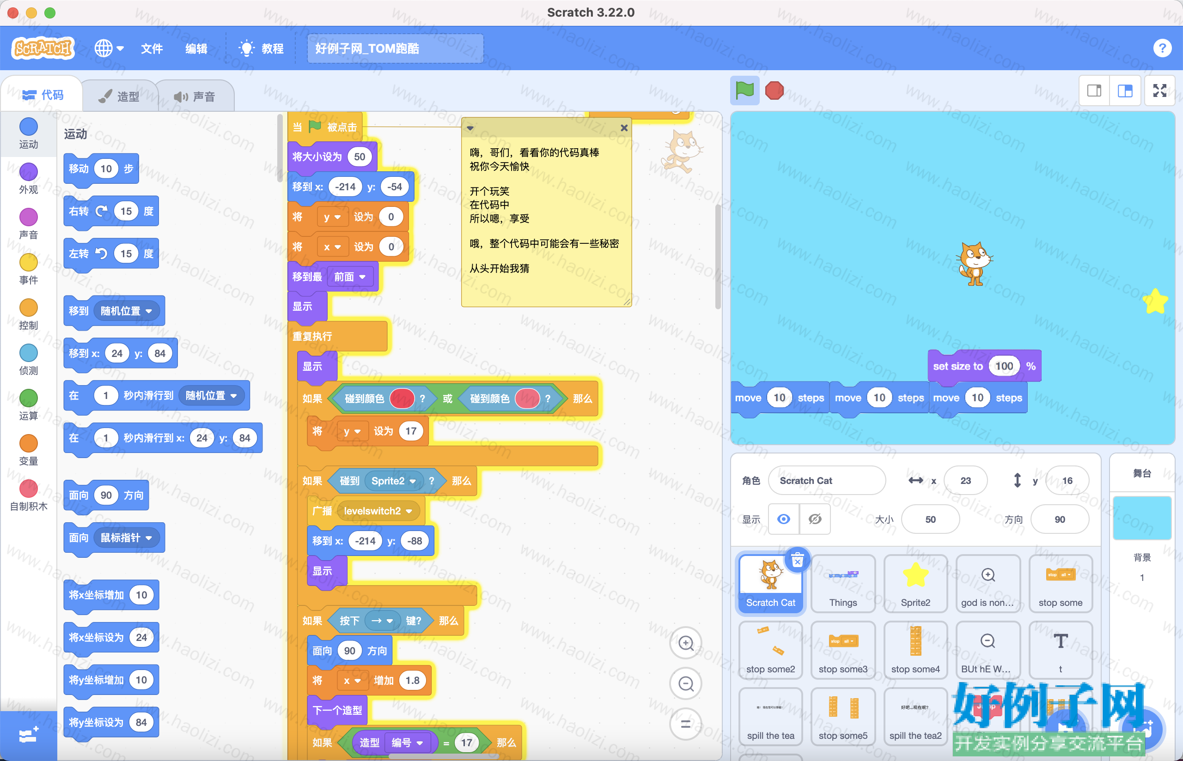
Task: Select the 自制积木 (My Blocks) category
Action: 28,495
